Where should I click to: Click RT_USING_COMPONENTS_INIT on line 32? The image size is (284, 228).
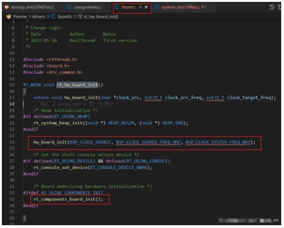(72, 193)
